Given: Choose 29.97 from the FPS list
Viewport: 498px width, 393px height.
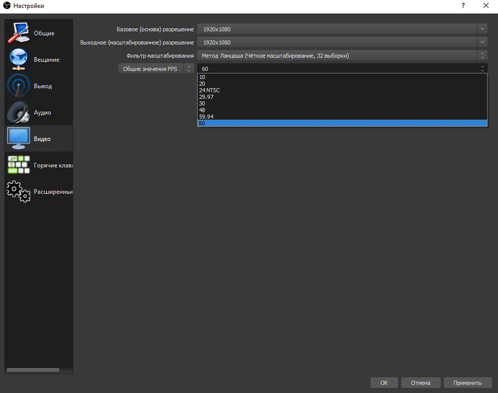Looking at the screenshot, I should 342,97.
